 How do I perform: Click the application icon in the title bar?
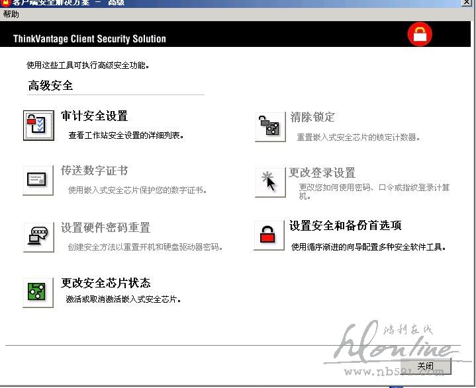point(5,3)
